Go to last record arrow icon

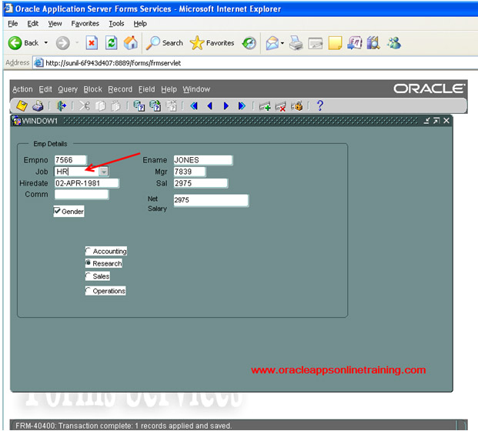pyautogui.click(x=242, y=105)
